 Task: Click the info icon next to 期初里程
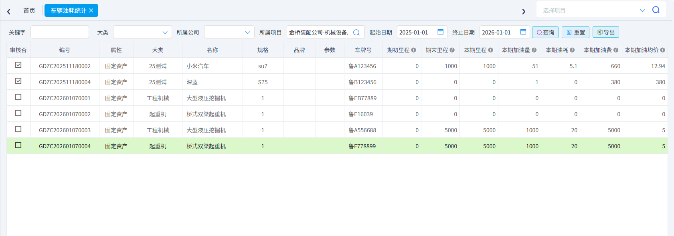click(x=414, y=50)
